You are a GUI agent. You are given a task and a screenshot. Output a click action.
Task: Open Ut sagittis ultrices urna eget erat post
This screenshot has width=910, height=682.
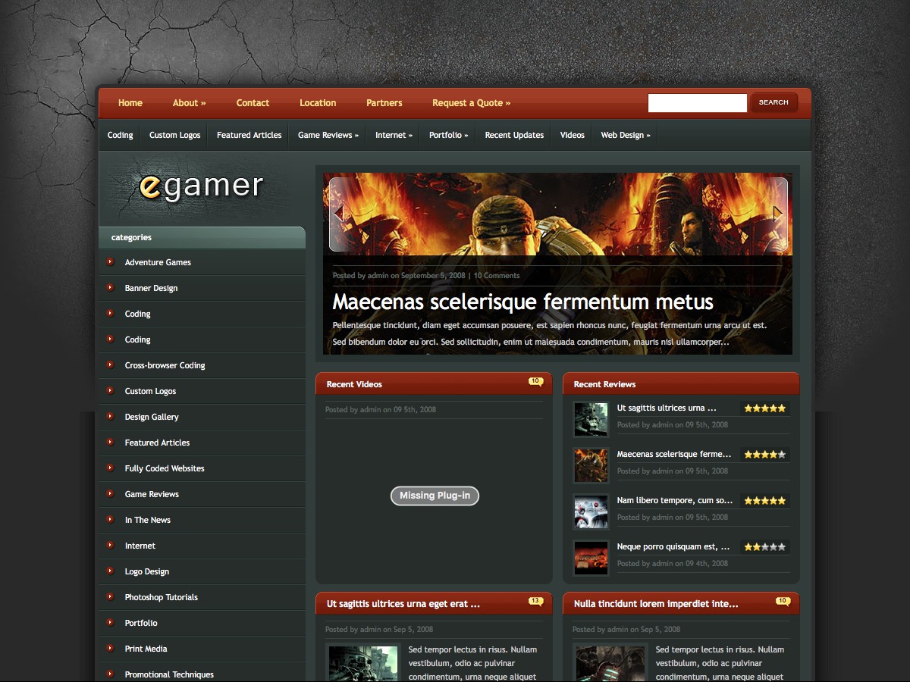click(x=403, y=604)
